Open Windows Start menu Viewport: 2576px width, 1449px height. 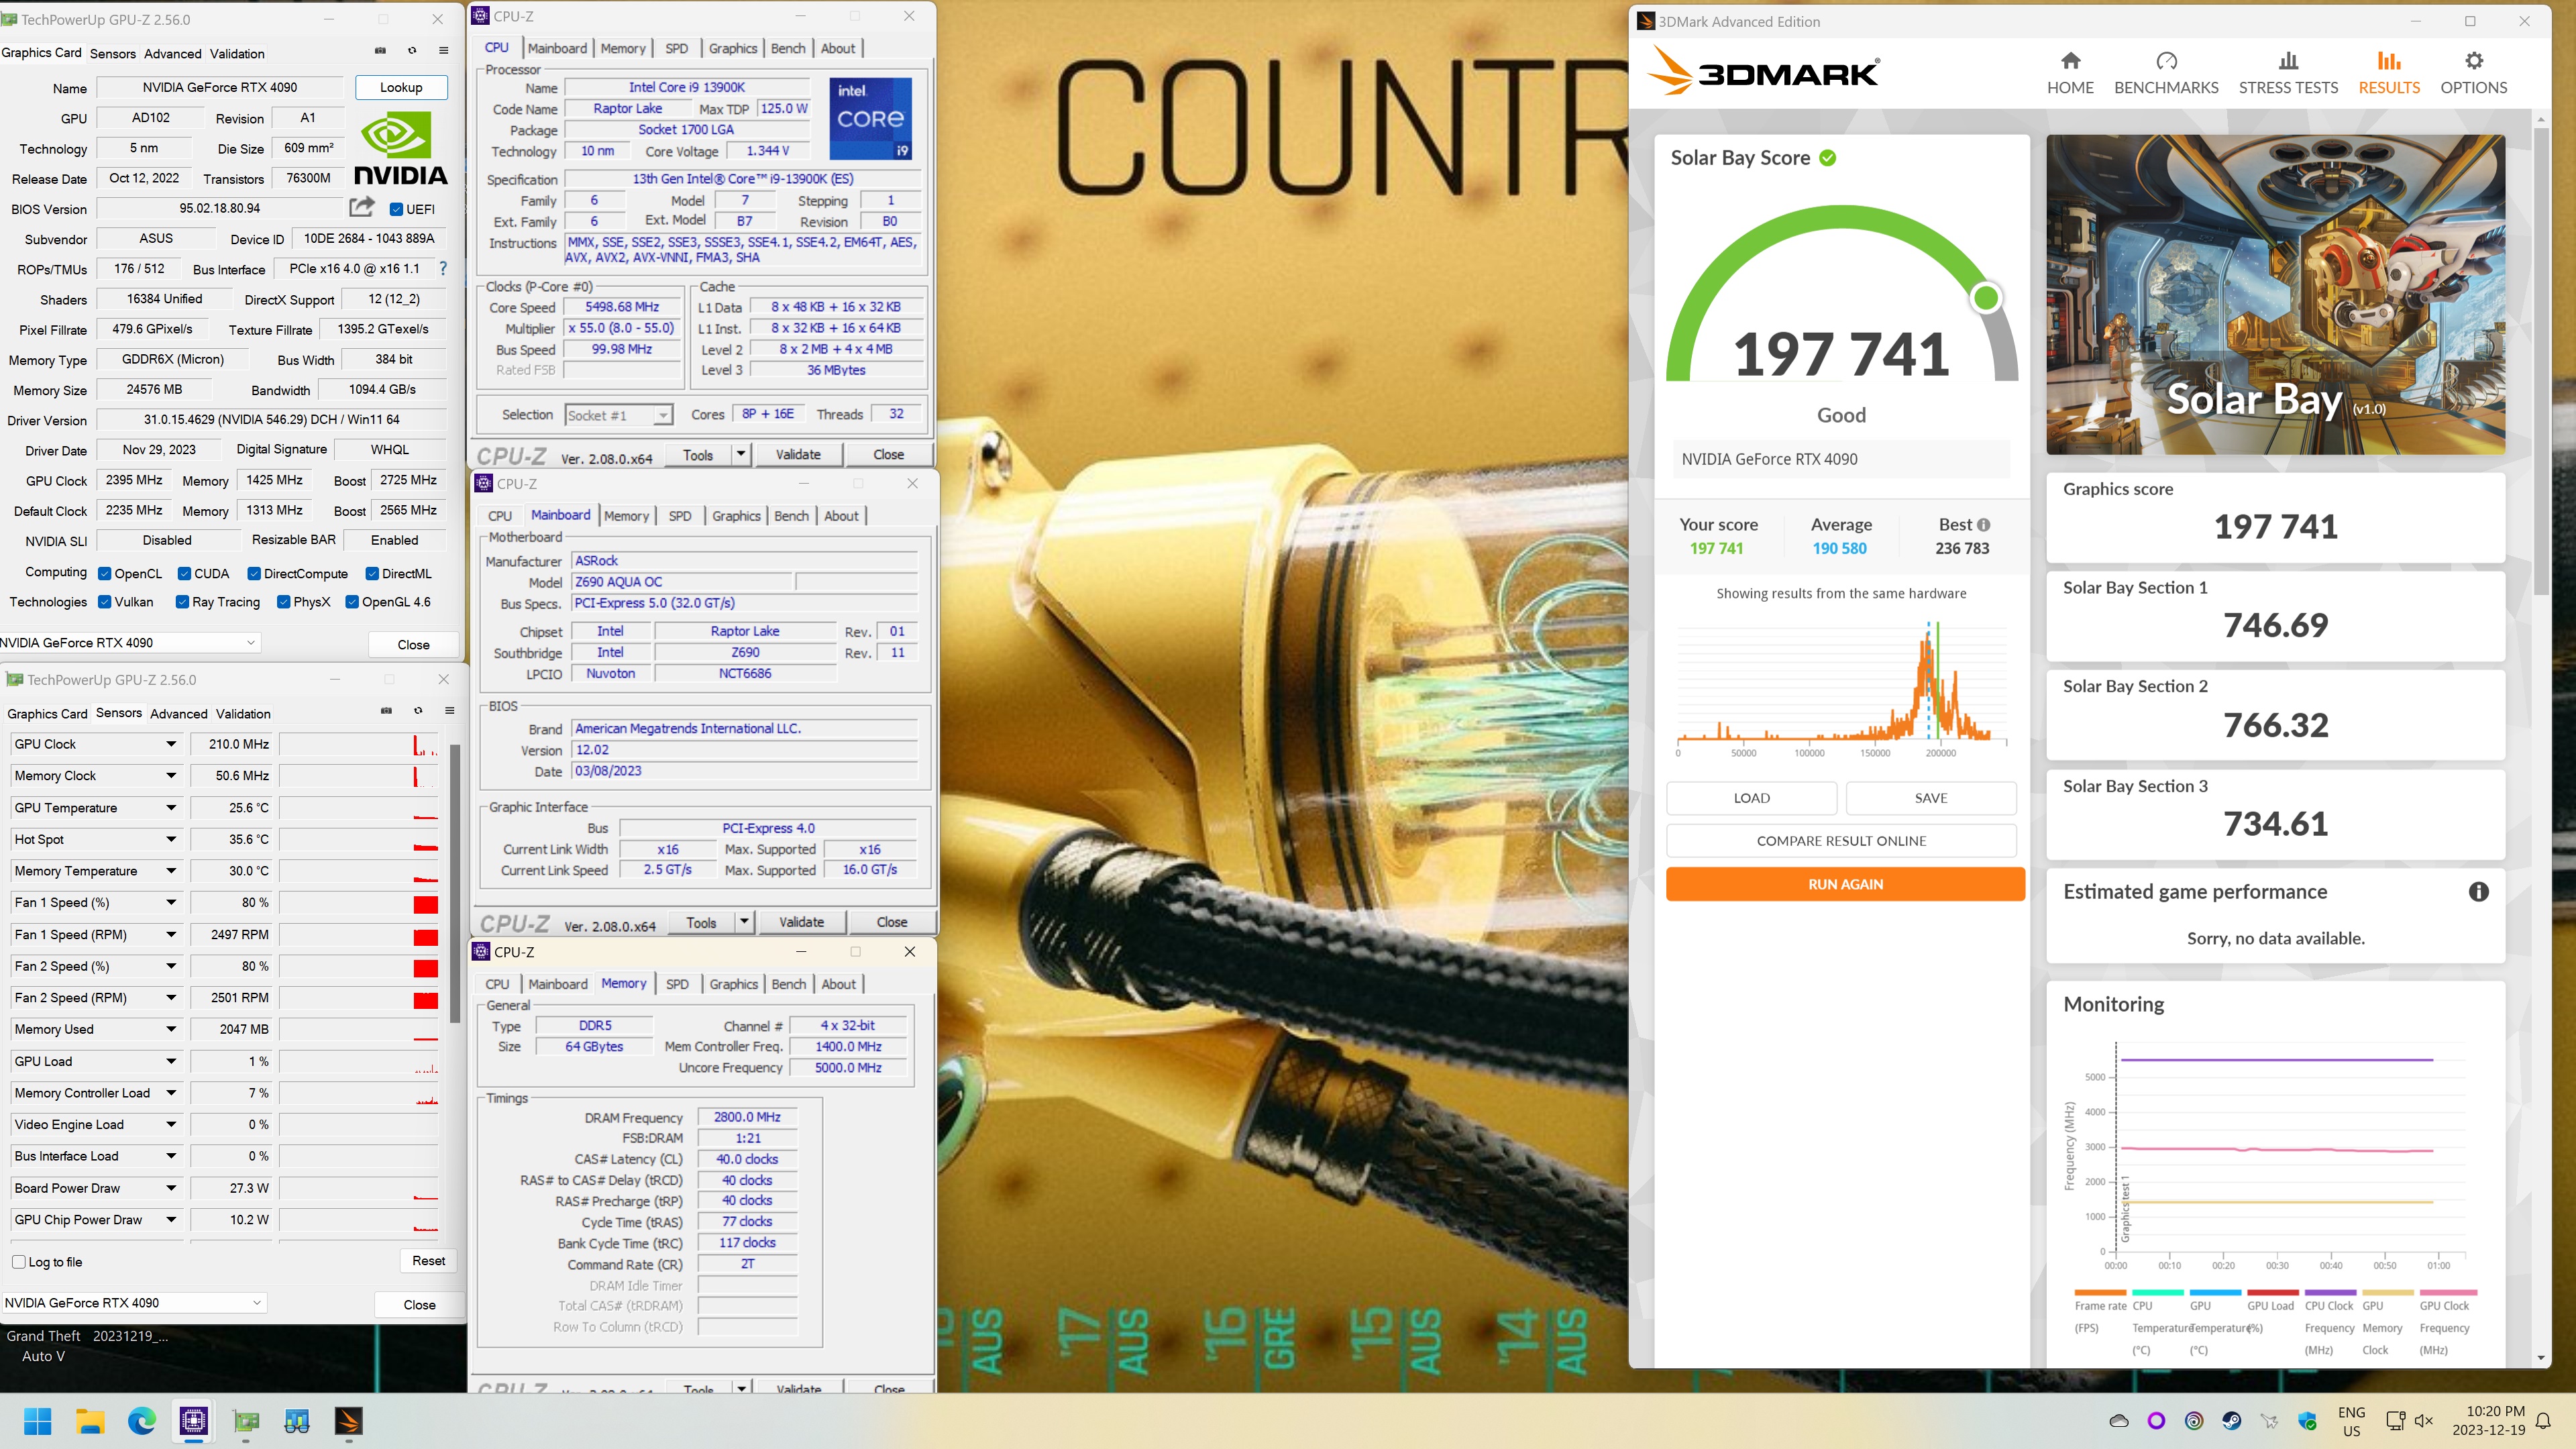pyautogui.click(x=38, y=1421)
